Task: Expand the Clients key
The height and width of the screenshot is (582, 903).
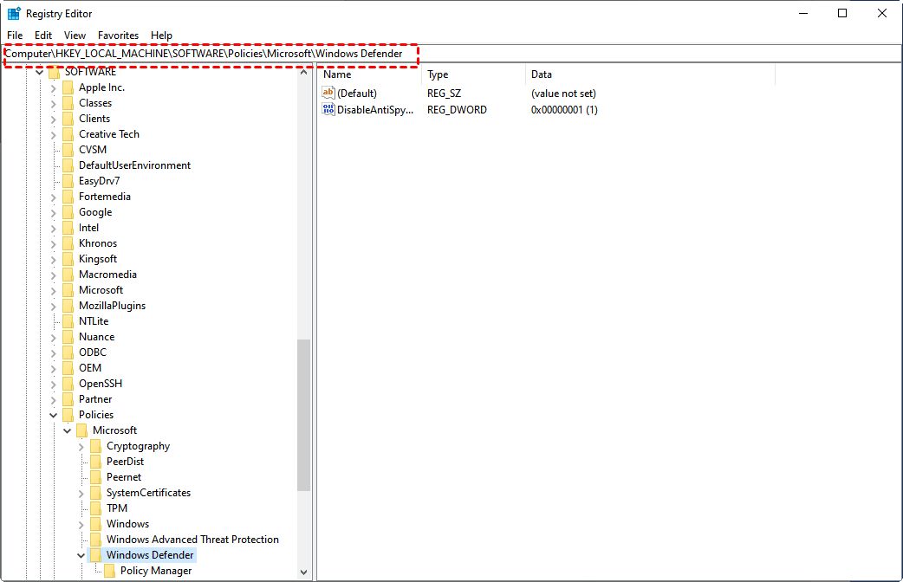Action: [x=54, y=120]
